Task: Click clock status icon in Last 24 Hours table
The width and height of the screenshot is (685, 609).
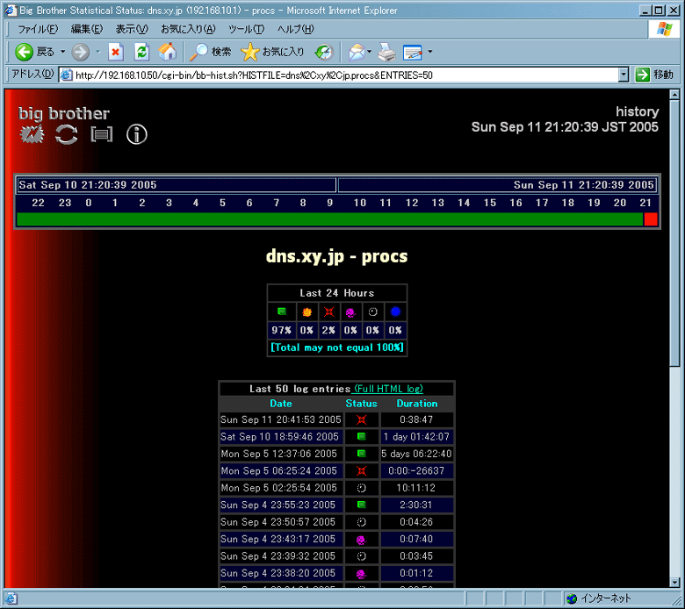Action: (372, 312)
